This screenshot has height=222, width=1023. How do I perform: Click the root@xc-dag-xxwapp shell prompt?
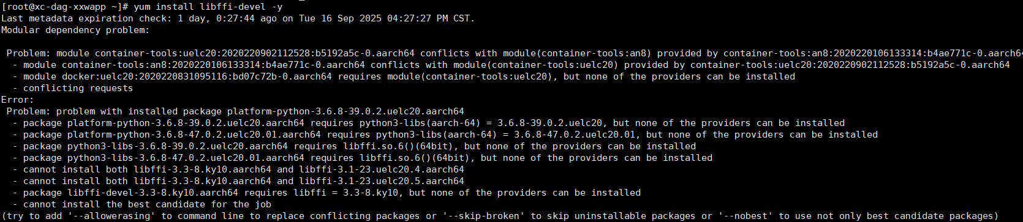tap(64, 7)
